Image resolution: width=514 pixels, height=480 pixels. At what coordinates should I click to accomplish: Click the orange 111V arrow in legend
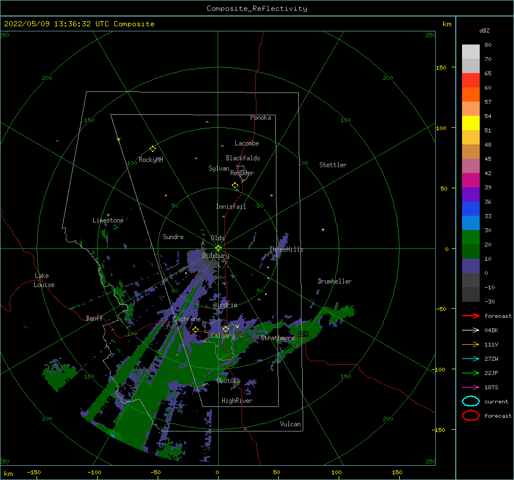471,344
